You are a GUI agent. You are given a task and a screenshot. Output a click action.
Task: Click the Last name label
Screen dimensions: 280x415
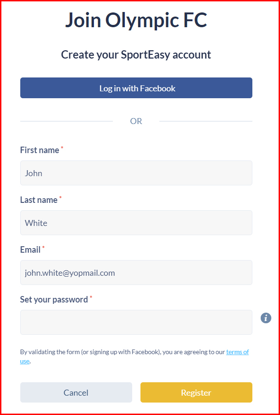pos(39,200)
